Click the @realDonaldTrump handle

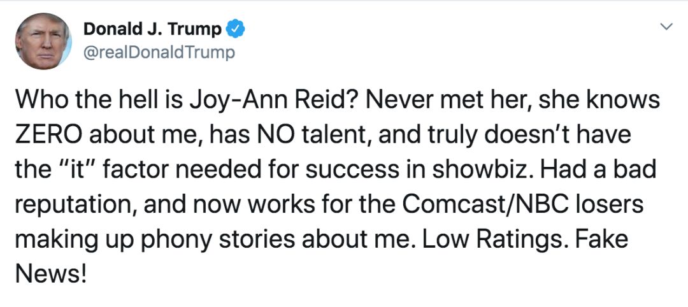click(x=159, y=52)
